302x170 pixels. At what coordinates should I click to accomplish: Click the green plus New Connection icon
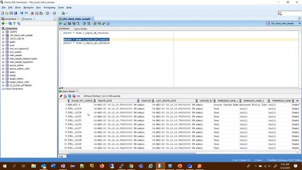pos(3,23)
